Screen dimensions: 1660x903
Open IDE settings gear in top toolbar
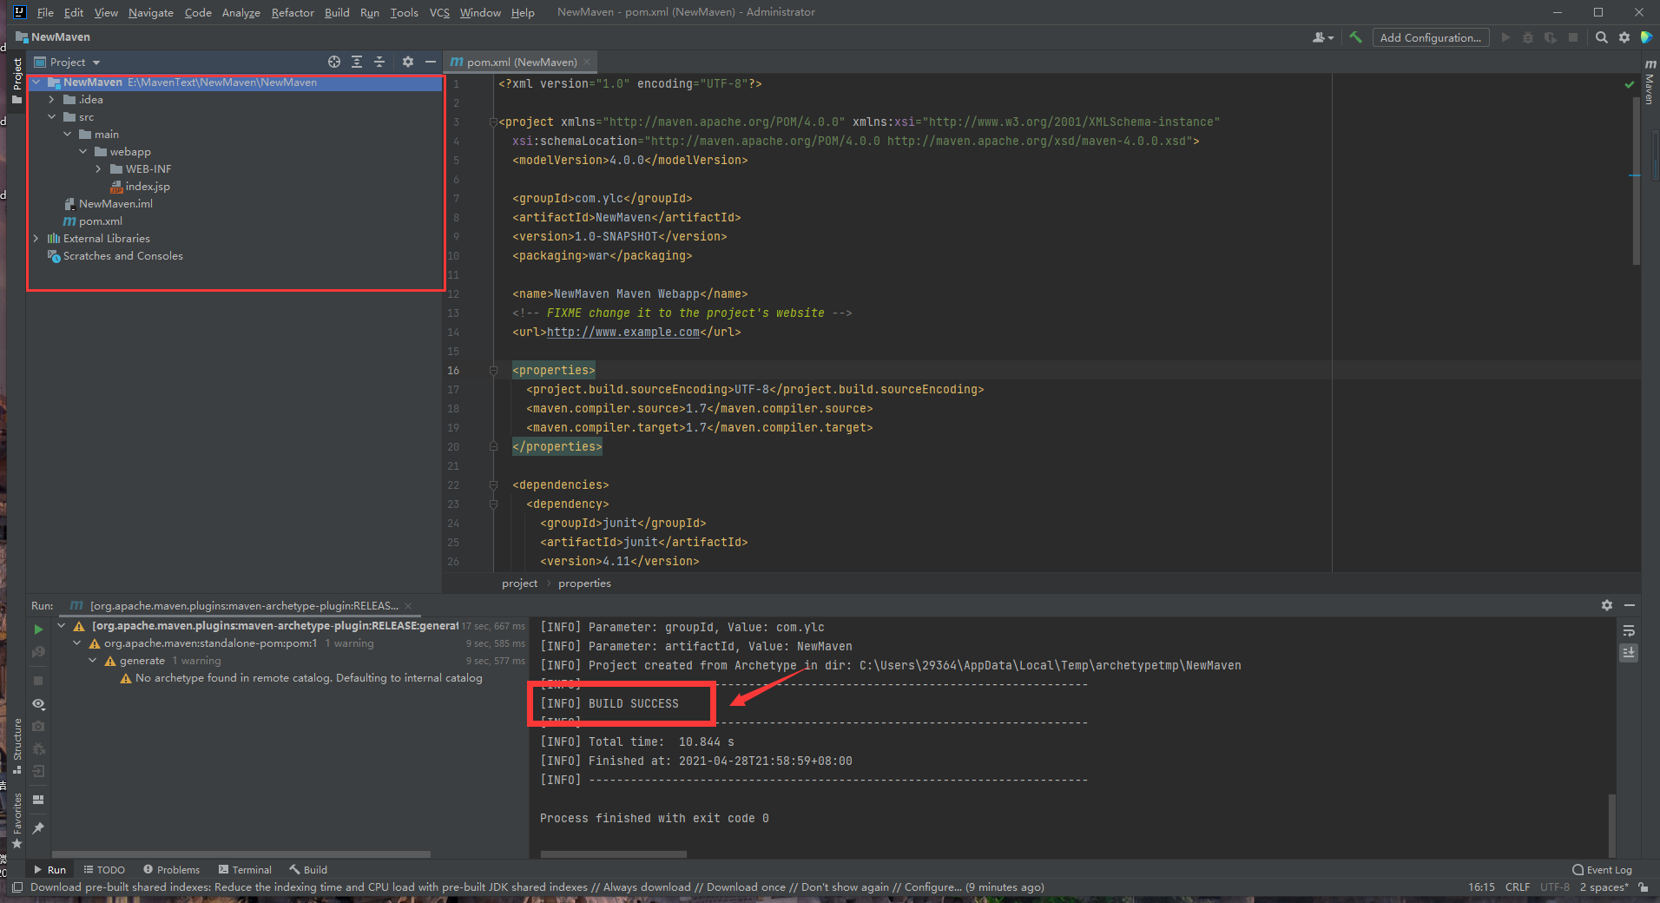point(1624,37)
